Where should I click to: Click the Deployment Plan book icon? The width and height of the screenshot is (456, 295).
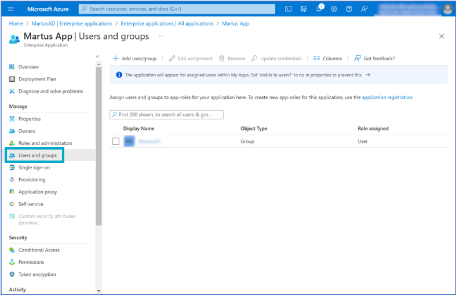pos(12,79)
